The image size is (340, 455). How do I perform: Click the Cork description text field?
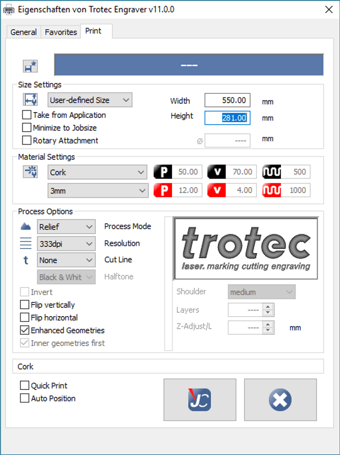168,366
